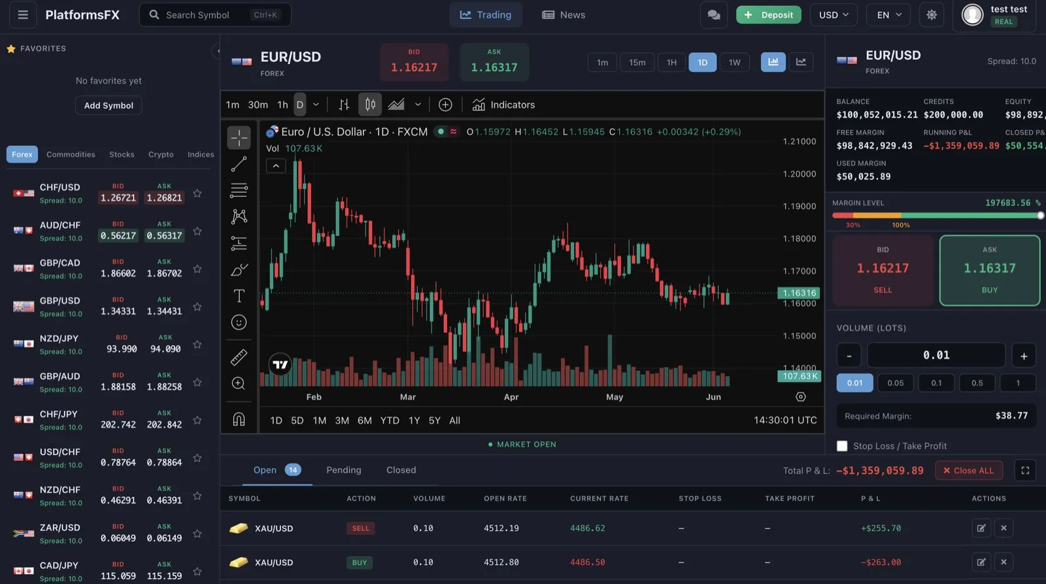1046x584 pixels.
Task: Click the Close ALL positions button
Action: pos(969,470)
